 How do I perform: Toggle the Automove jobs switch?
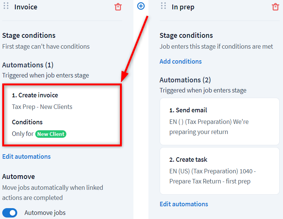pyautogui.click(x=10, y=213)
